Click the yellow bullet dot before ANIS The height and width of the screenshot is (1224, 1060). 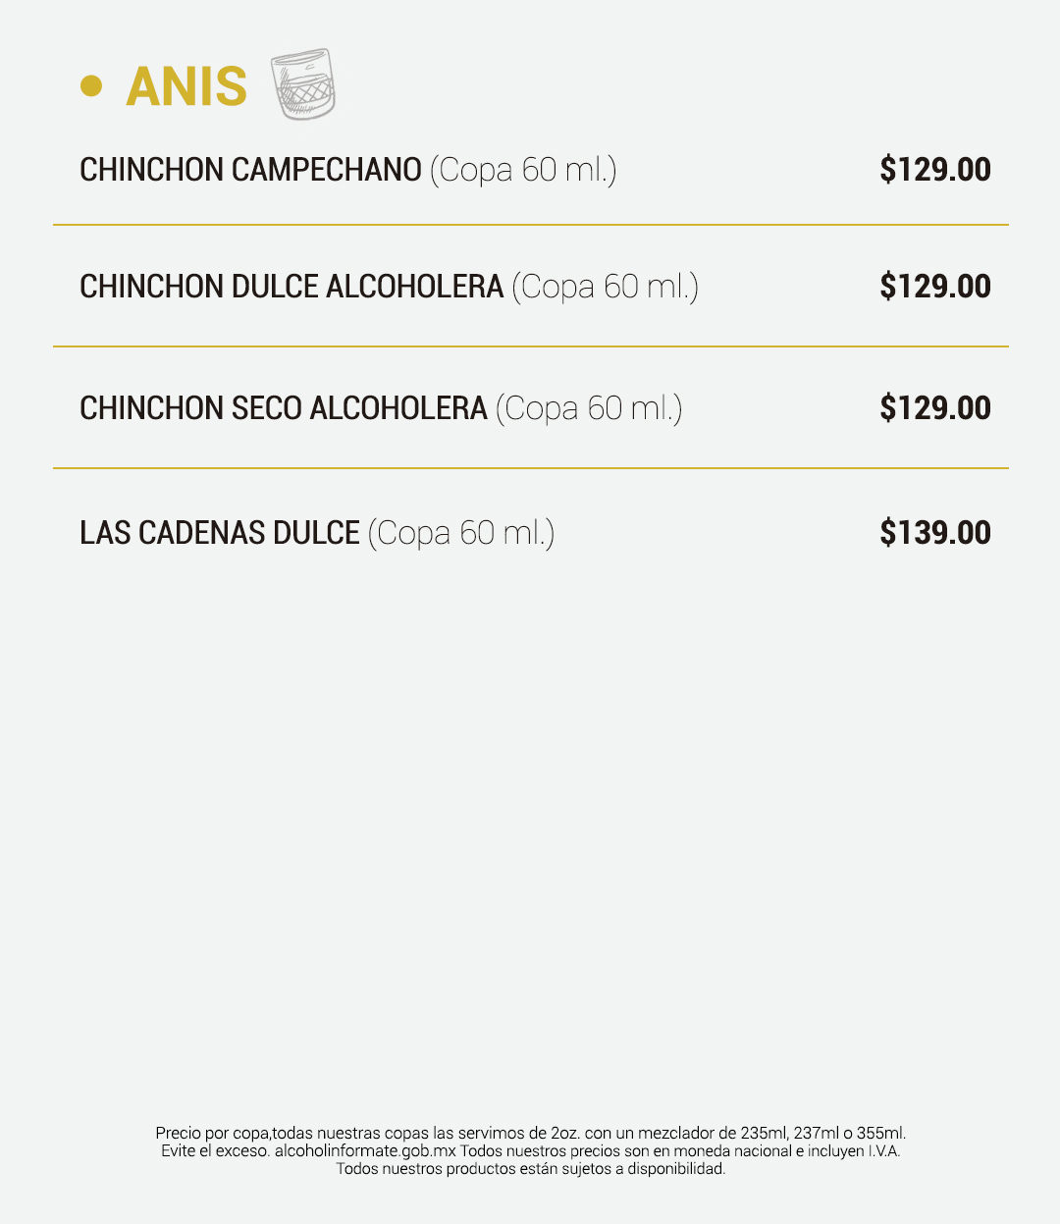tap(91, 86)
